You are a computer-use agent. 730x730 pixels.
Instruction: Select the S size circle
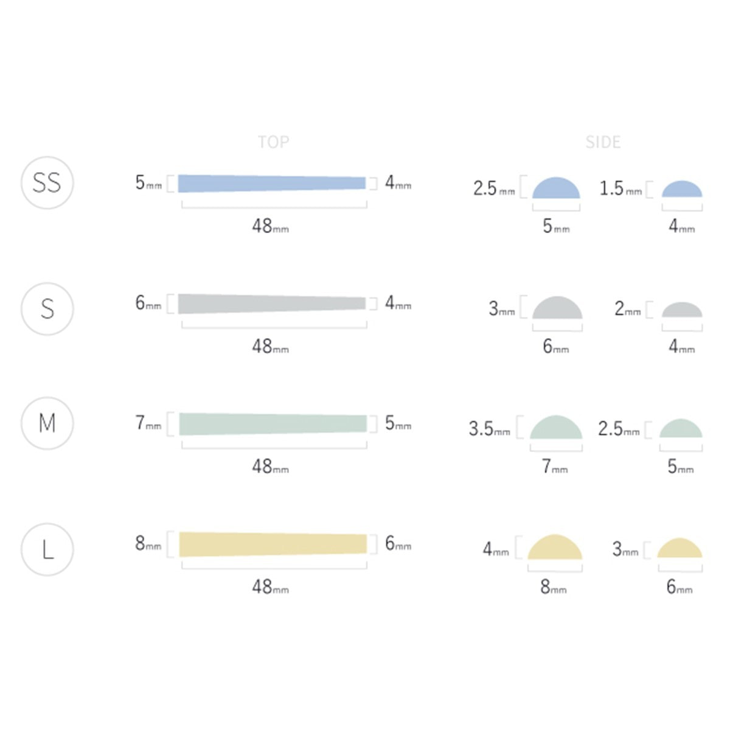point(47,309)
